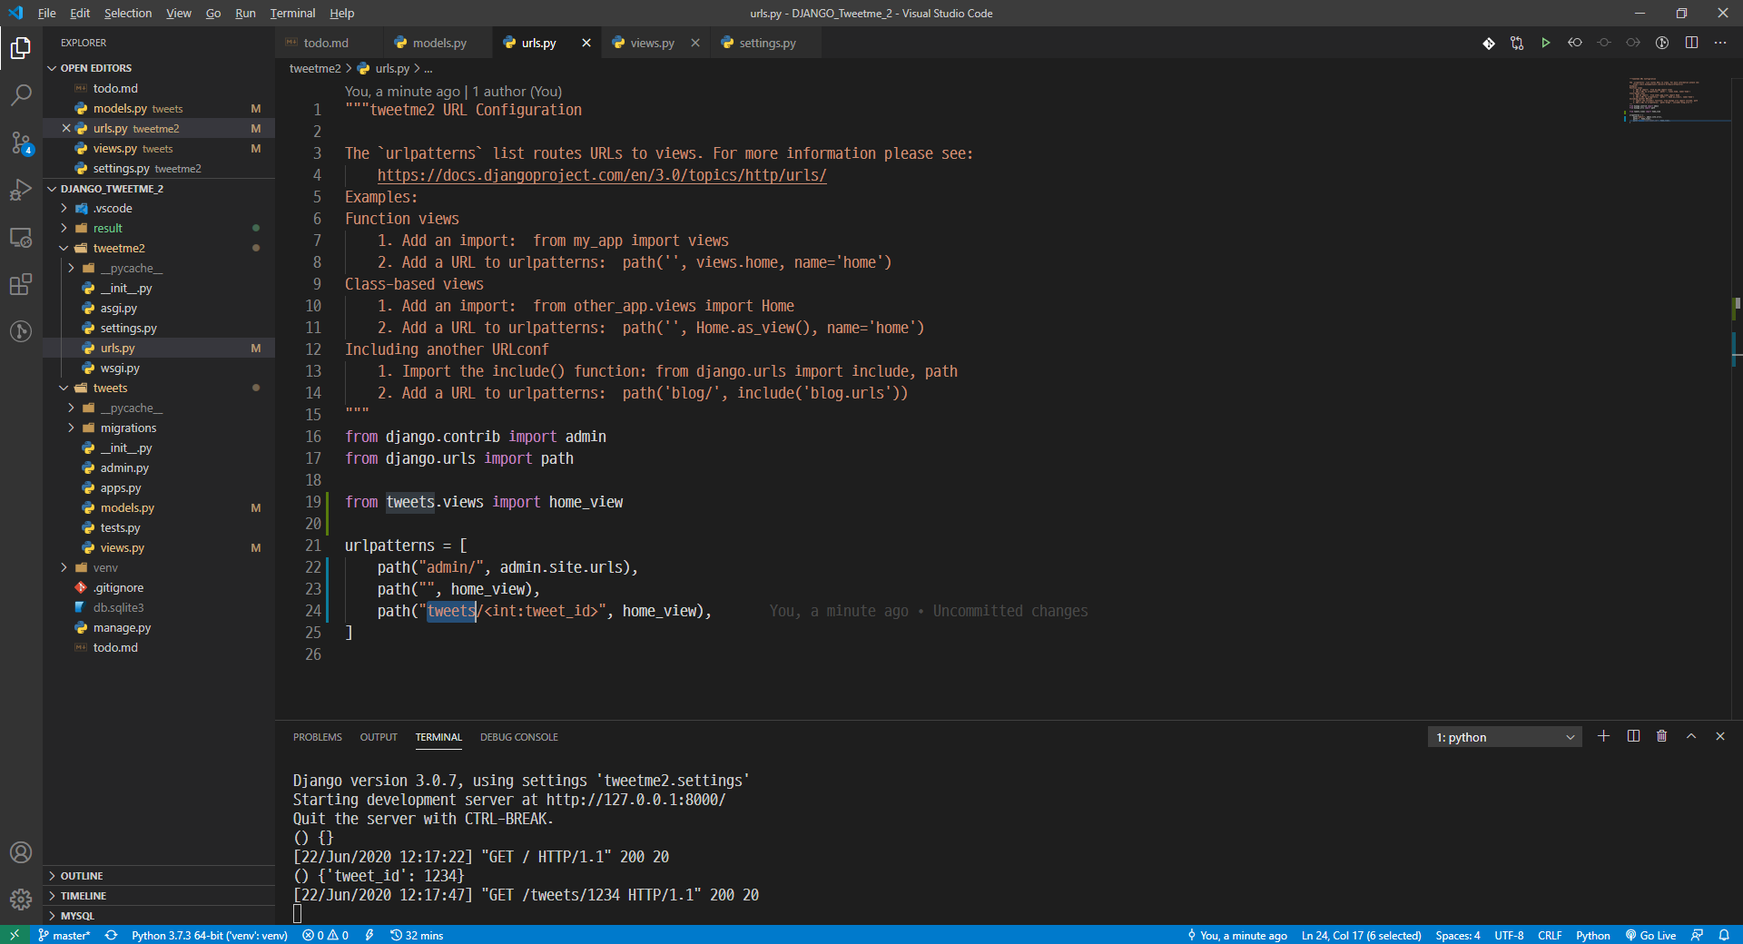
Task: Switch to the settings.py editor tab
Action: pos(766,43)
